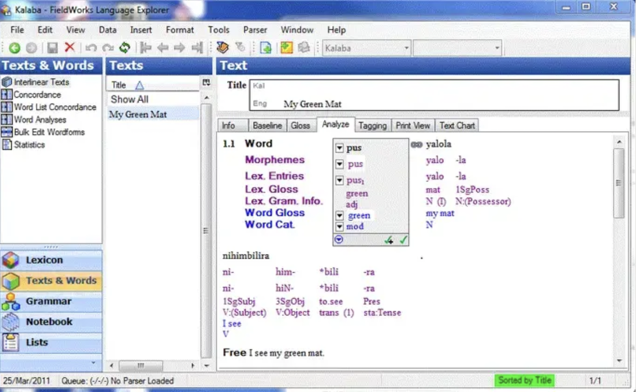Click the green Refresh icon in toolbar

(x=125, y=48)
